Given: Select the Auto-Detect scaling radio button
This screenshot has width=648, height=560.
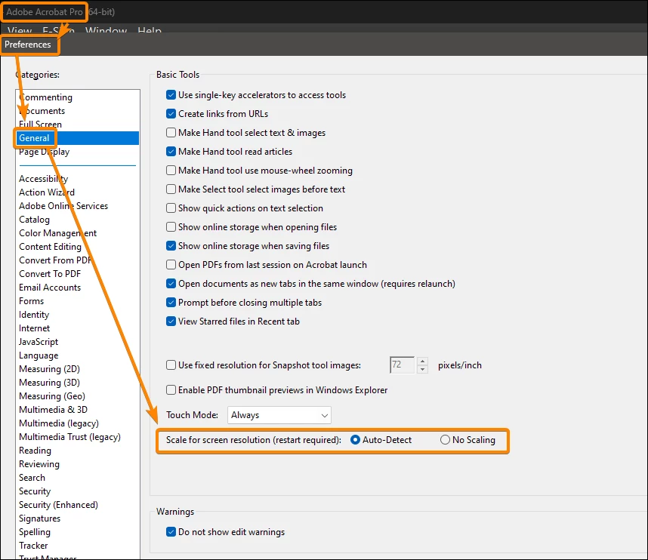Looking at the screenshot, I should click(x=355, y=440).
